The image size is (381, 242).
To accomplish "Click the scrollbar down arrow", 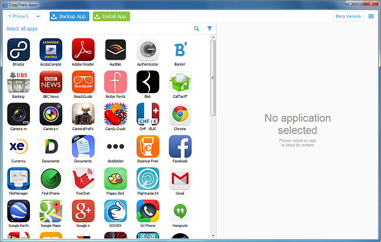I will (x=213, y=236).
